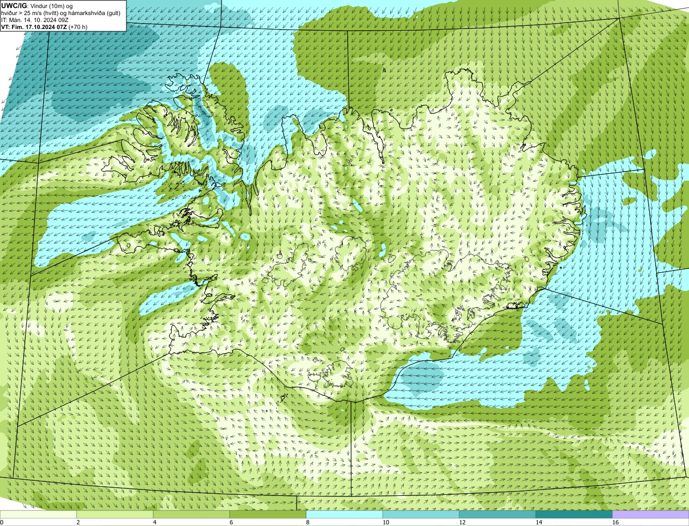Click the legend tick label '8'

(308, 522)
